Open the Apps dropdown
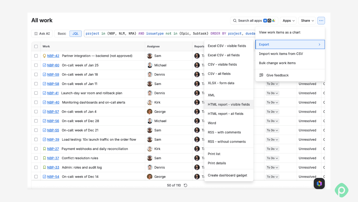Viewport: 358px width, 202px height. coord(288,20)
